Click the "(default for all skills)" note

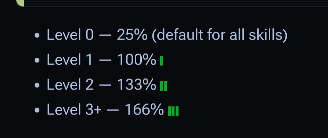[x=220, y=36]
